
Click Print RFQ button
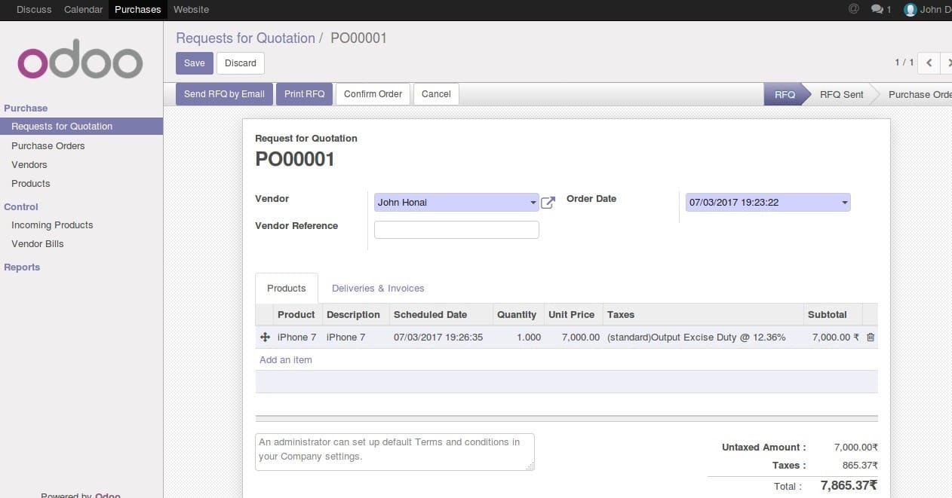[x=304, y=94]
